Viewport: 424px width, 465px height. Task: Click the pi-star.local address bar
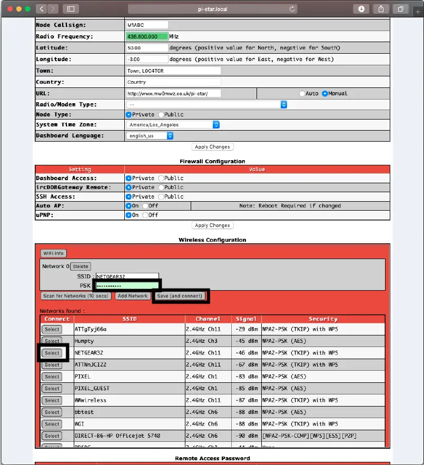[212, 9]
